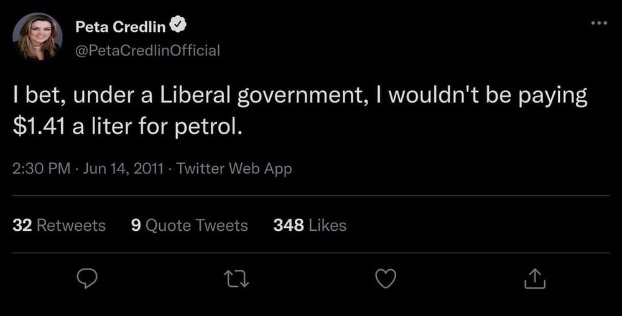Open the Twitter Web App source link
622x316 pixels.
pos(234,169)
